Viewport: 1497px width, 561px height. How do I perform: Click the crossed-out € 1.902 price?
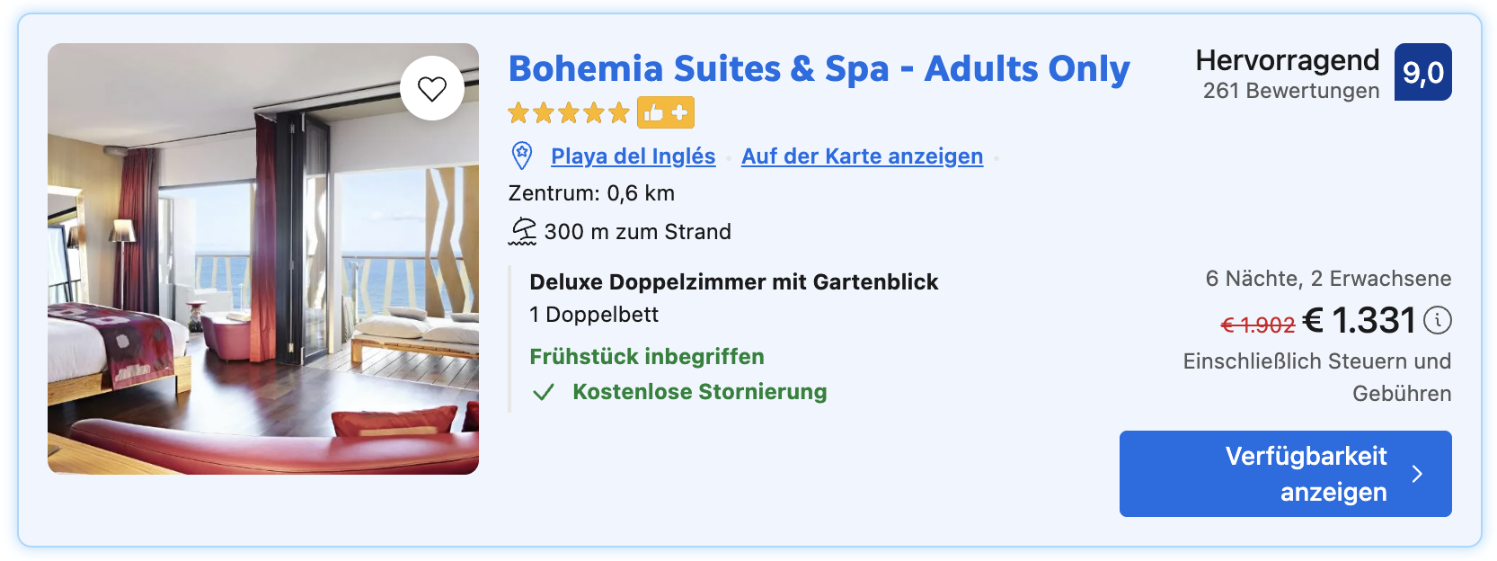[1257, 325]
